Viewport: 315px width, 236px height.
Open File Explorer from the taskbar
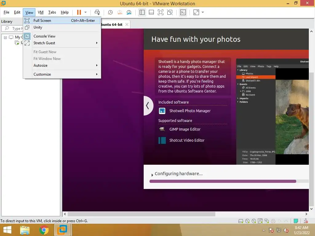coord(25,230)
